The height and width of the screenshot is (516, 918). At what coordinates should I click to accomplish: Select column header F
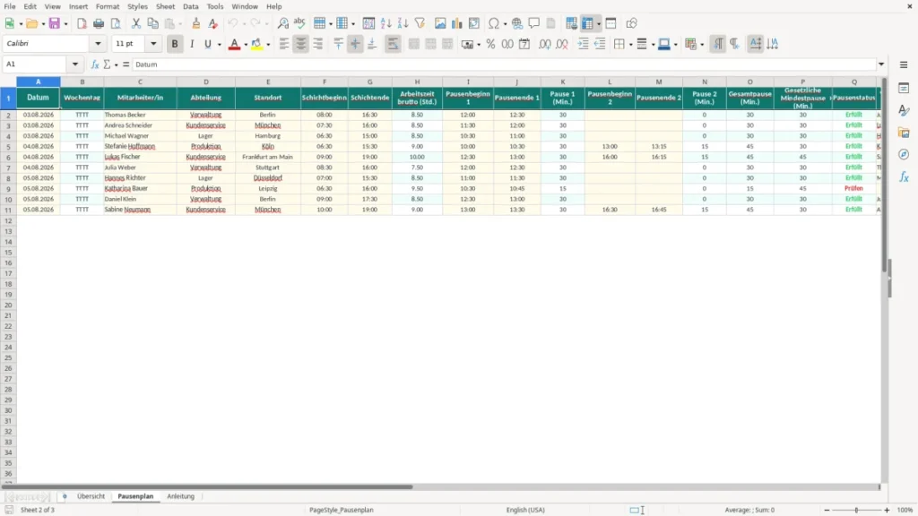click(325, 82)
